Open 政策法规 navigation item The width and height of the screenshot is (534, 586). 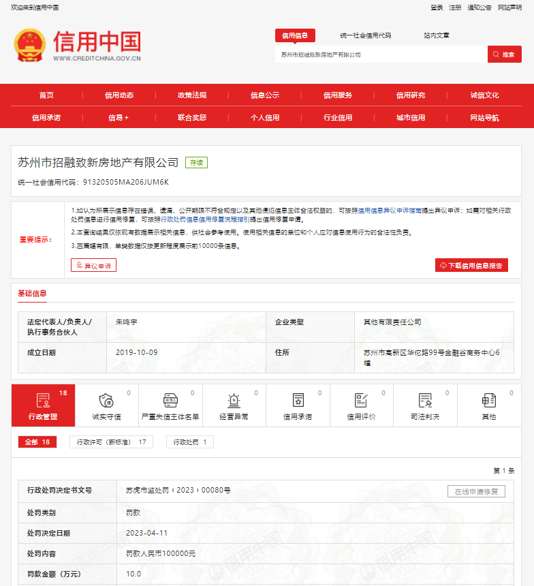point(192,95)
